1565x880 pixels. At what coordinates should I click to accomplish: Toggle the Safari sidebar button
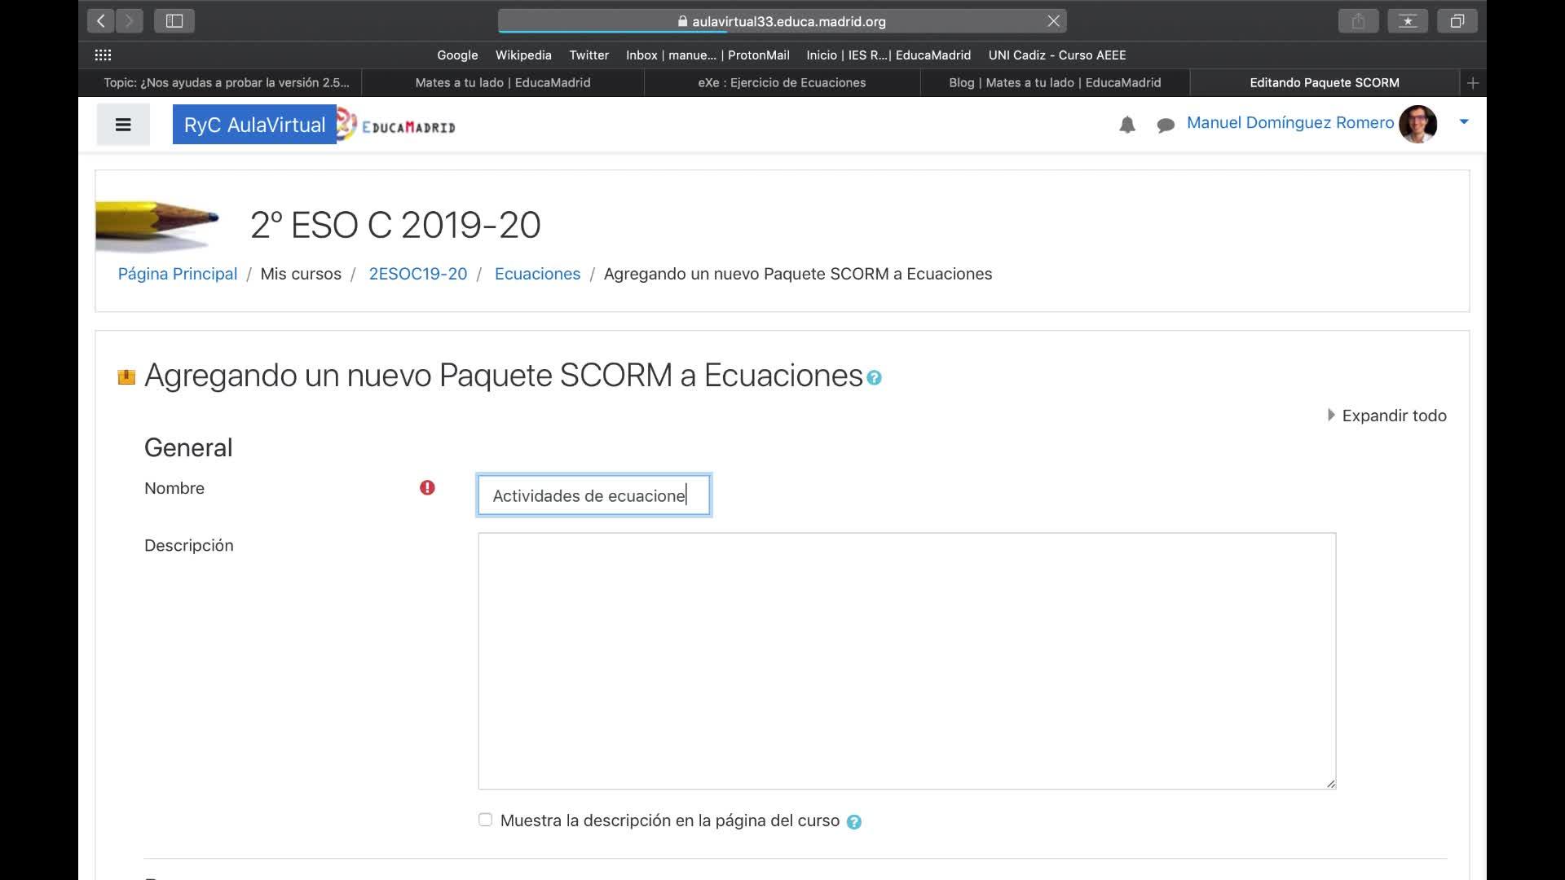click(x=174, y=21)
